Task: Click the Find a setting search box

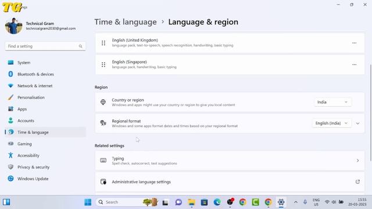Action: click(x=45, y=46)
